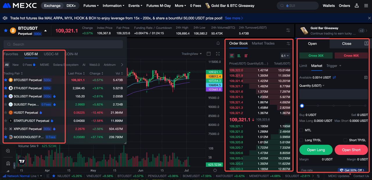Open the Futures dropdown in top navigation
This screenshot has height=180, width=372.
[91, 6]
